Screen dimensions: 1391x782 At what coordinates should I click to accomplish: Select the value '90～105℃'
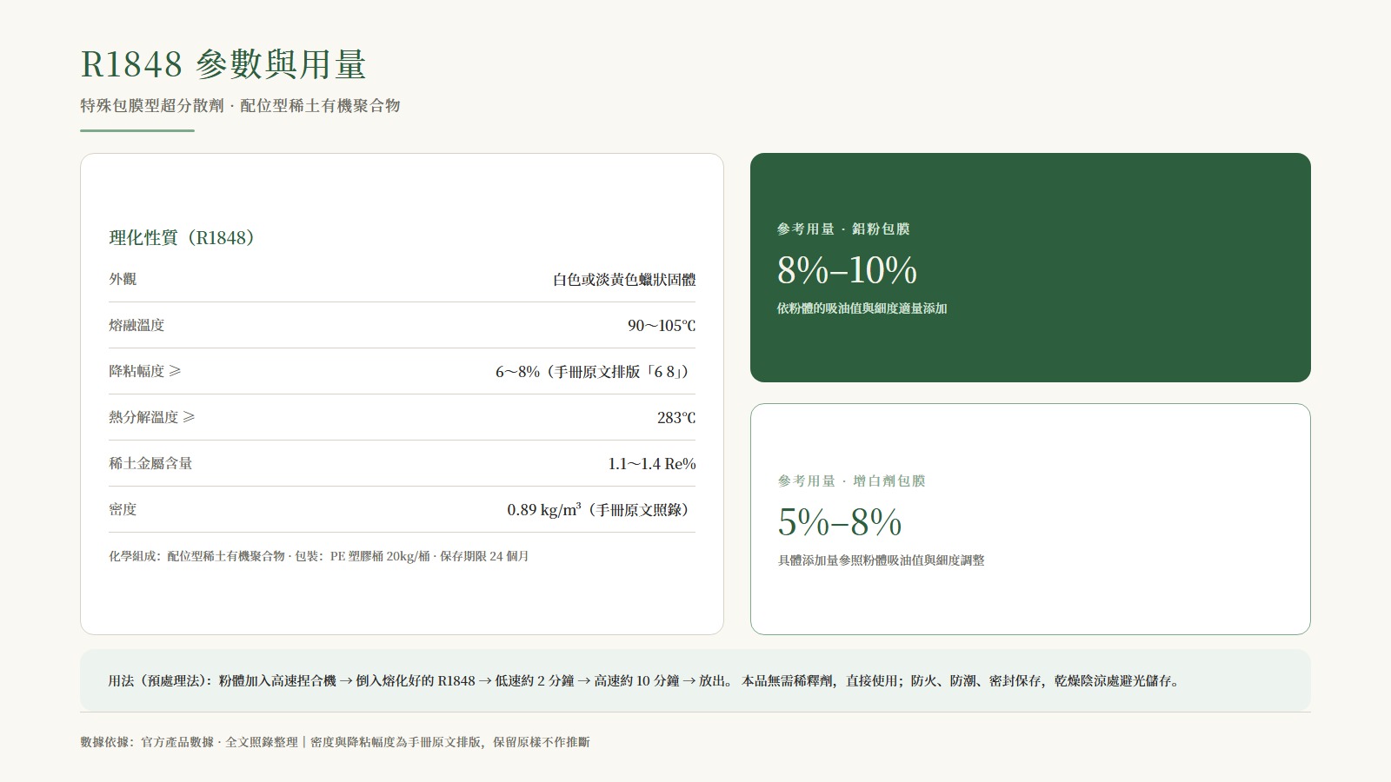pos(662,326)
